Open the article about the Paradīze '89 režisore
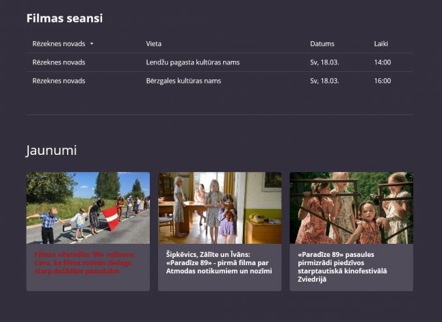This screenshot has height=322, width=442. tap(85, 262)
